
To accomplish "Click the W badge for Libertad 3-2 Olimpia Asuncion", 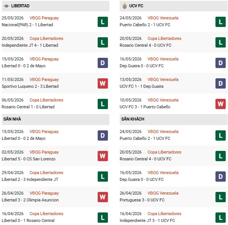I will tap(103, 197).
